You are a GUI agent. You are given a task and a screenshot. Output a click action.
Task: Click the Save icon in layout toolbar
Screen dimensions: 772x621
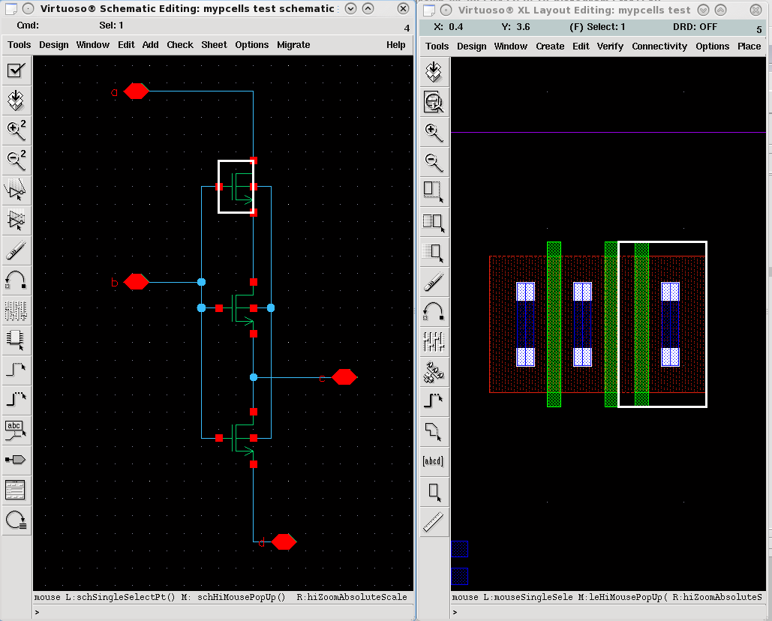(434, 72)
